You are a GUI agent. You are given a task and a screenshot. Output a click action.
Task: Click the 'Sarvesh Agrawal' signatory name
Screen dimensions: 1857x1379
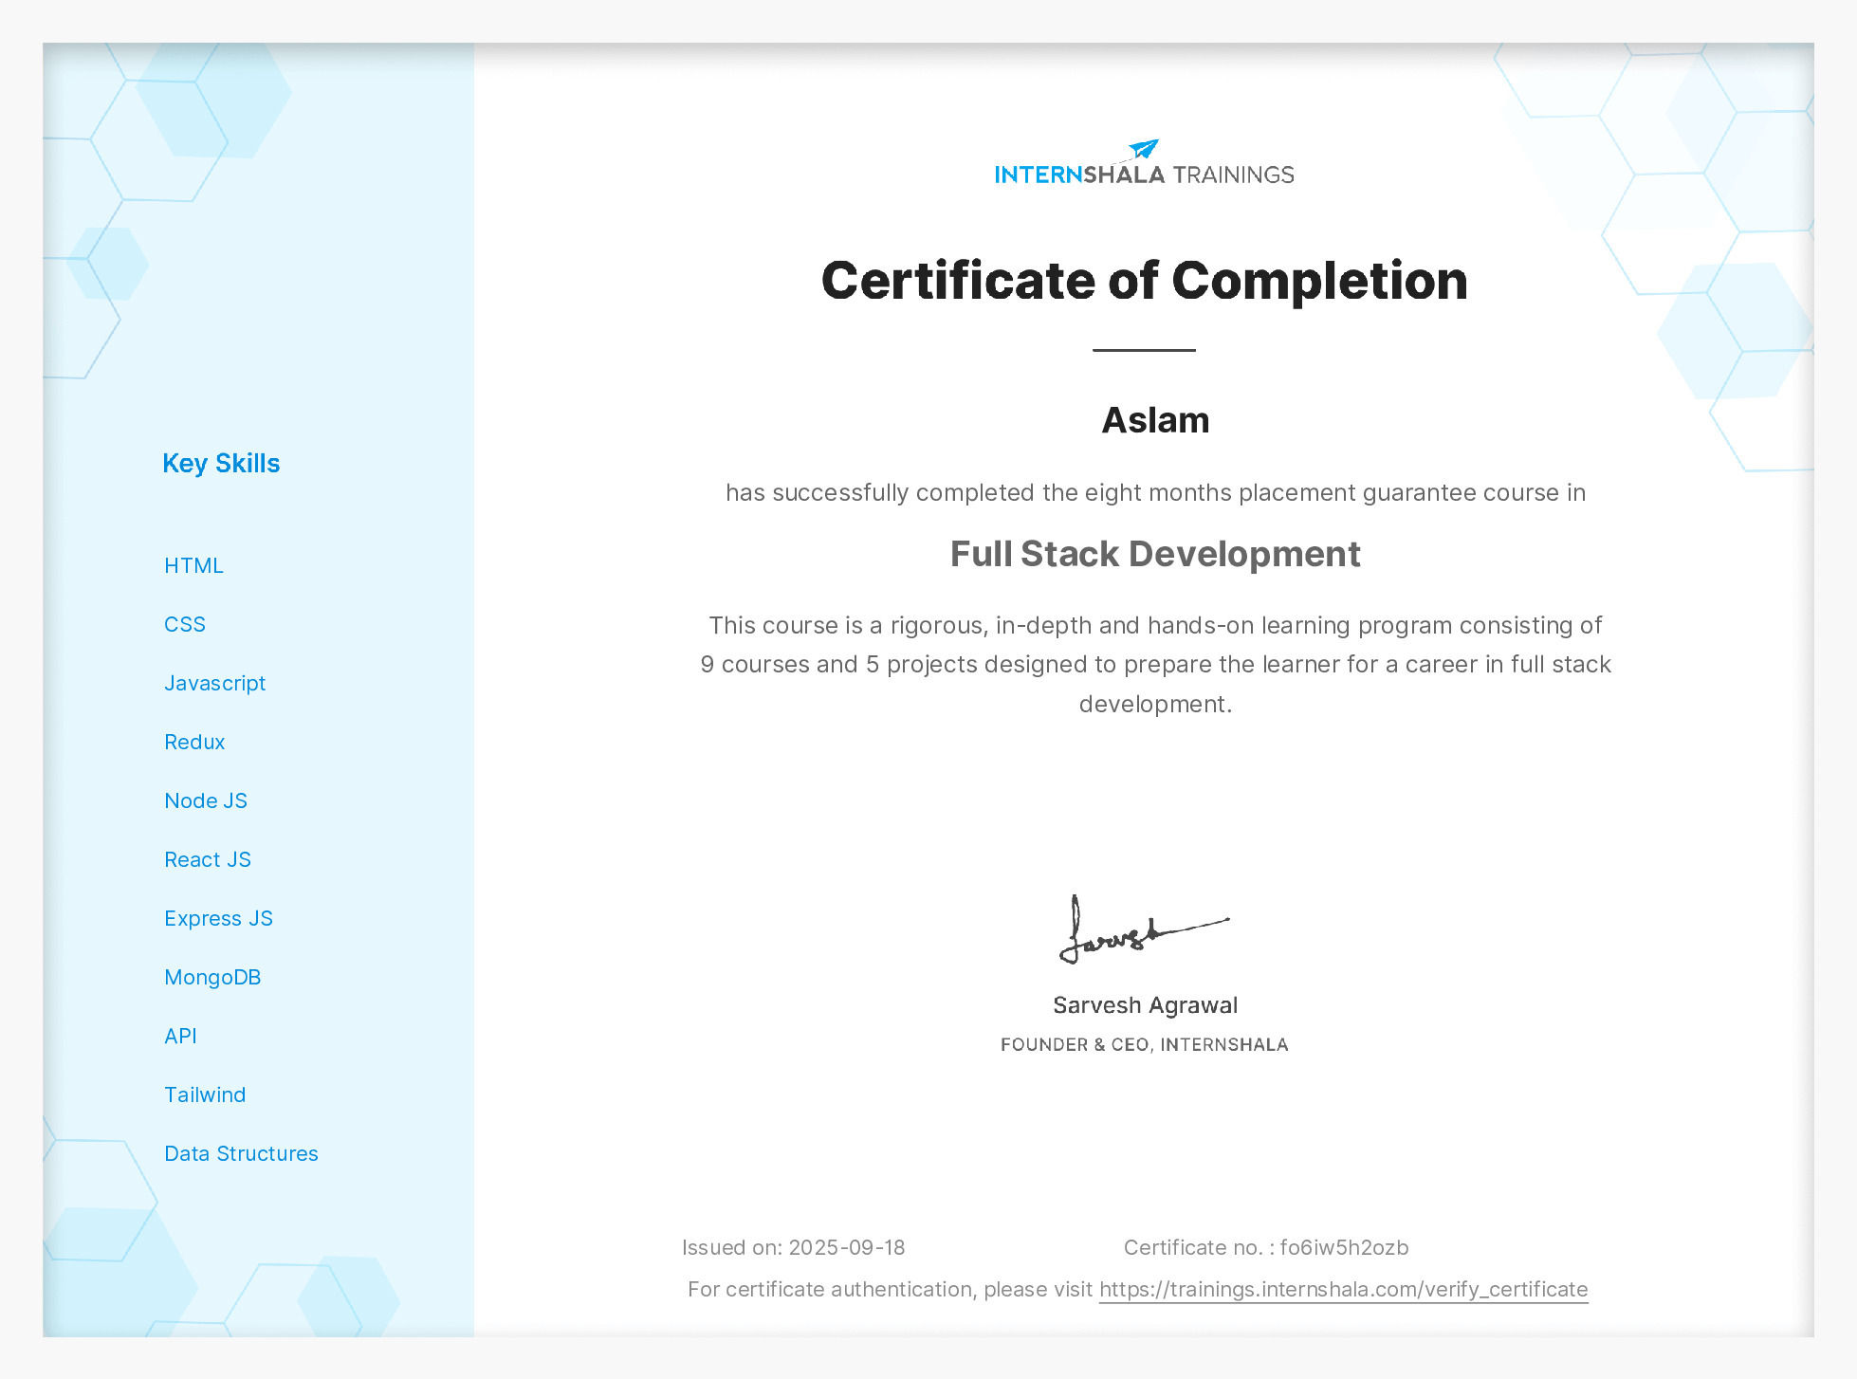1145,1005
